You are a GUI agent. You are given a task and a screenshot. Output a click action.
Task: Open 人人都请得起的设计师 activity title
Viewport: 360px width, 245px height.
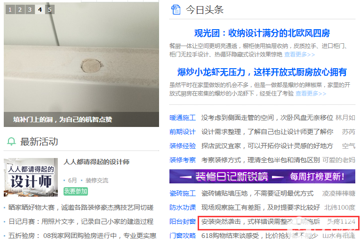coord(96,162)
